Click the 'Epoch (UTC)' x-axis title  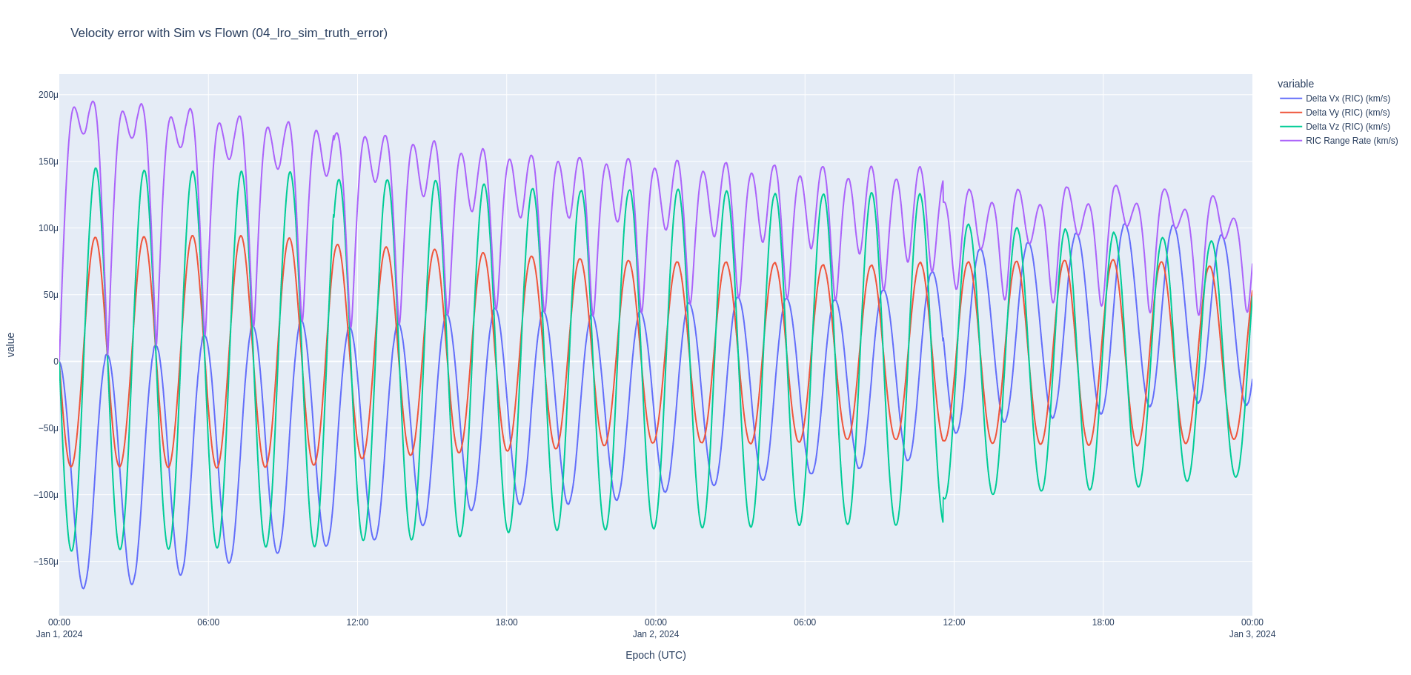(x=656, y=655)
